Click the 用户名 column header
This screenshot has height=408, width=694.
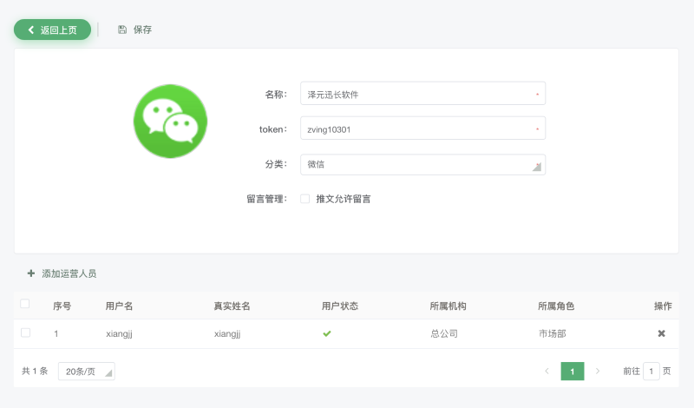tap(119, 306)
